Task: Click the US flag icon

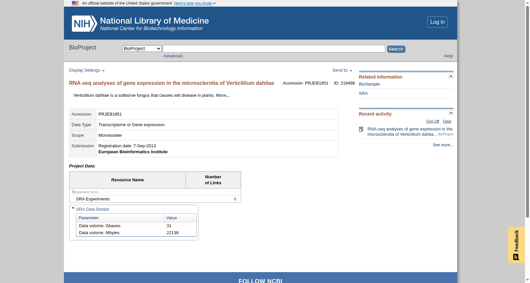Action: click(x=75, y=3)
